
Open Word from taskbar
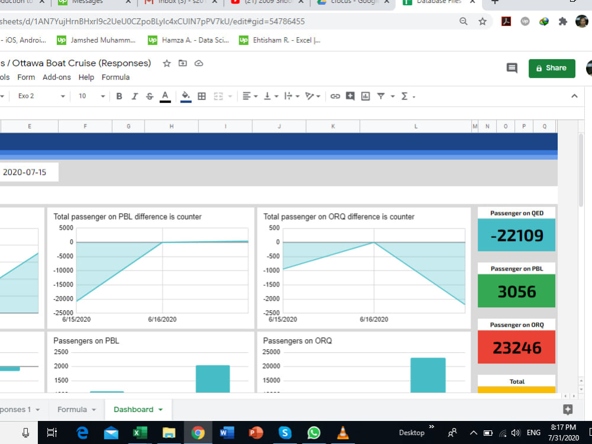(x=227, y=433)
